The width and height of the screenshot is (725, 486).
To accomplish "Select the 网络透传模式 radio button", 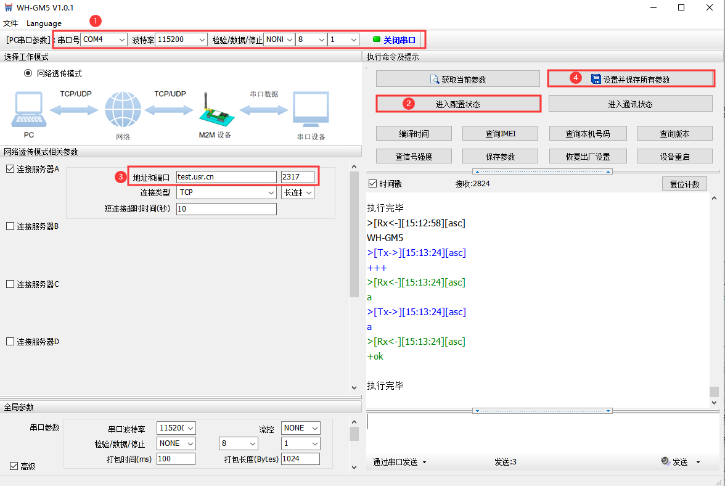I will tap(28, 73).
